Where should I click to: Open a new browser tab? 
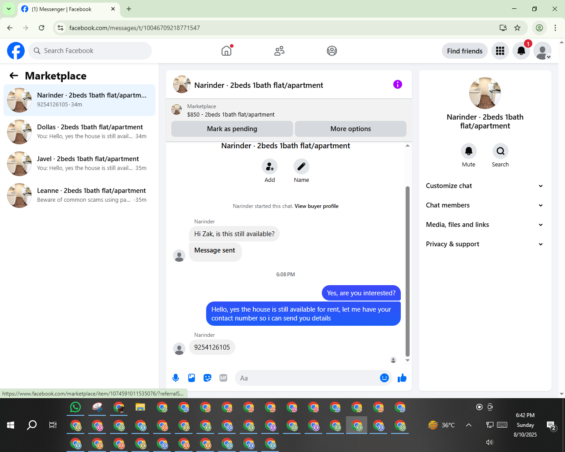pos(129,9)
